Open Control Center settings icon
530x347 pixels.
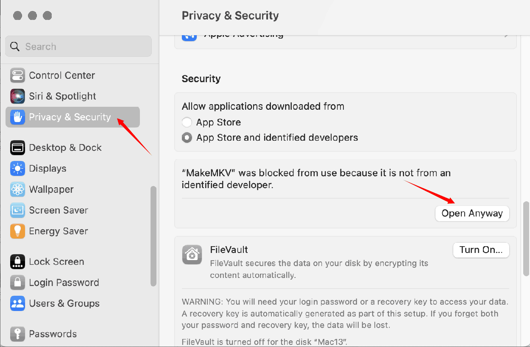[17, 75]
